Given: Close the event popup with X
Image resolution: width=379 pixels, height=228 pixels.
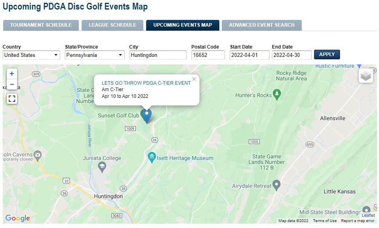Looking at the screenshot, I should coord(194,79).
